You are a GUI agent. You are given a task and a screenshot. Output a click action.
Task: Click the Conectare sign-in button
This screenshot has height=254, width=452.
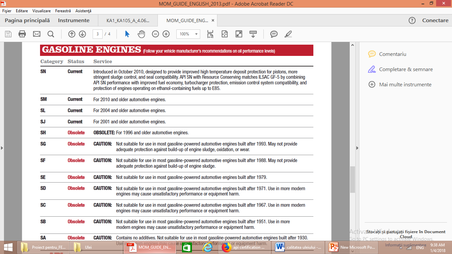[x=435, y=21]
